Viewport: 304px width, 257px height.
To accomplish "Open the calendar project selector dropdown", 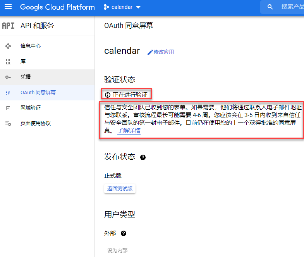I will point(122,7).
